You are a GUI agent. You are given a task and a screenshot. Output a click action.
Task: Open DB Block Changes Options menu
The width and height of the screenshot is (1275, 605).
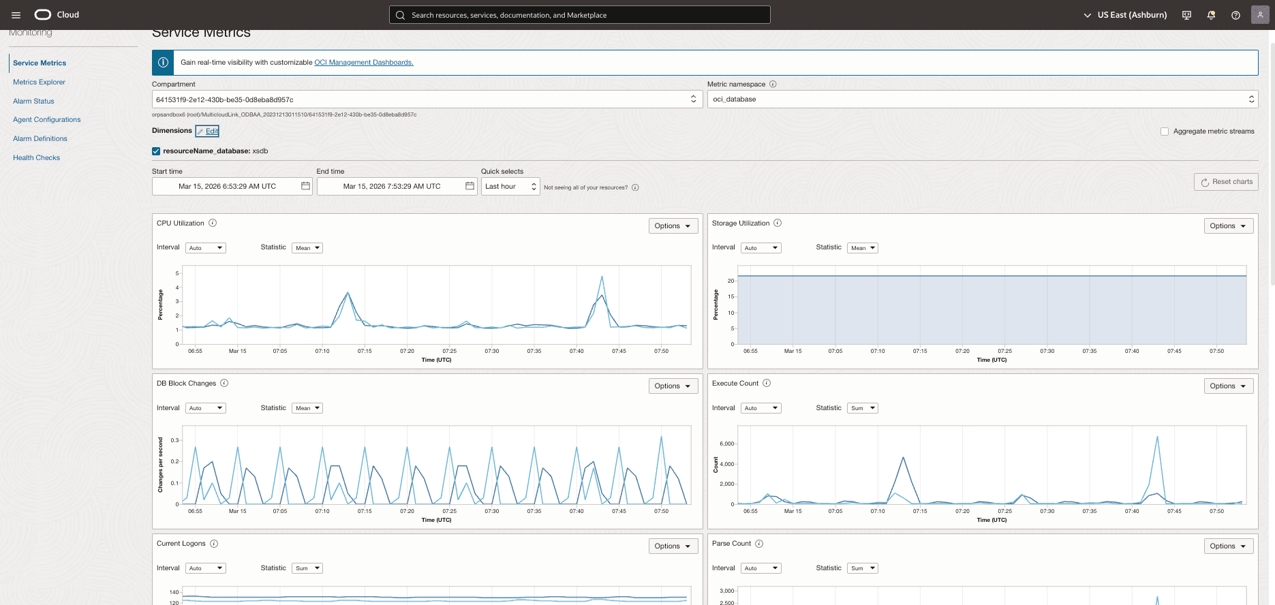click(673, 386)
